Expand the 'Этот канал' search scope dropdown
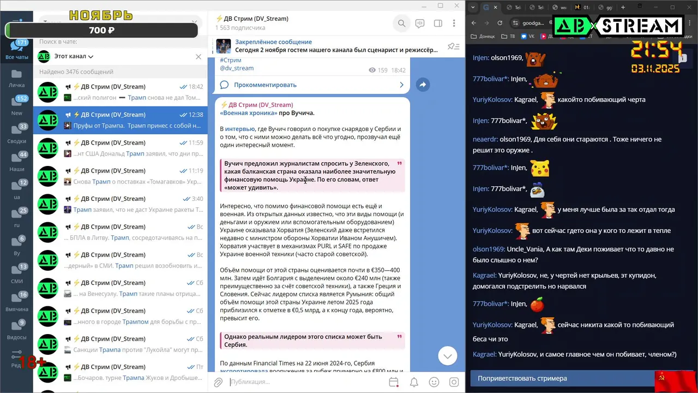 click(74, 56)
